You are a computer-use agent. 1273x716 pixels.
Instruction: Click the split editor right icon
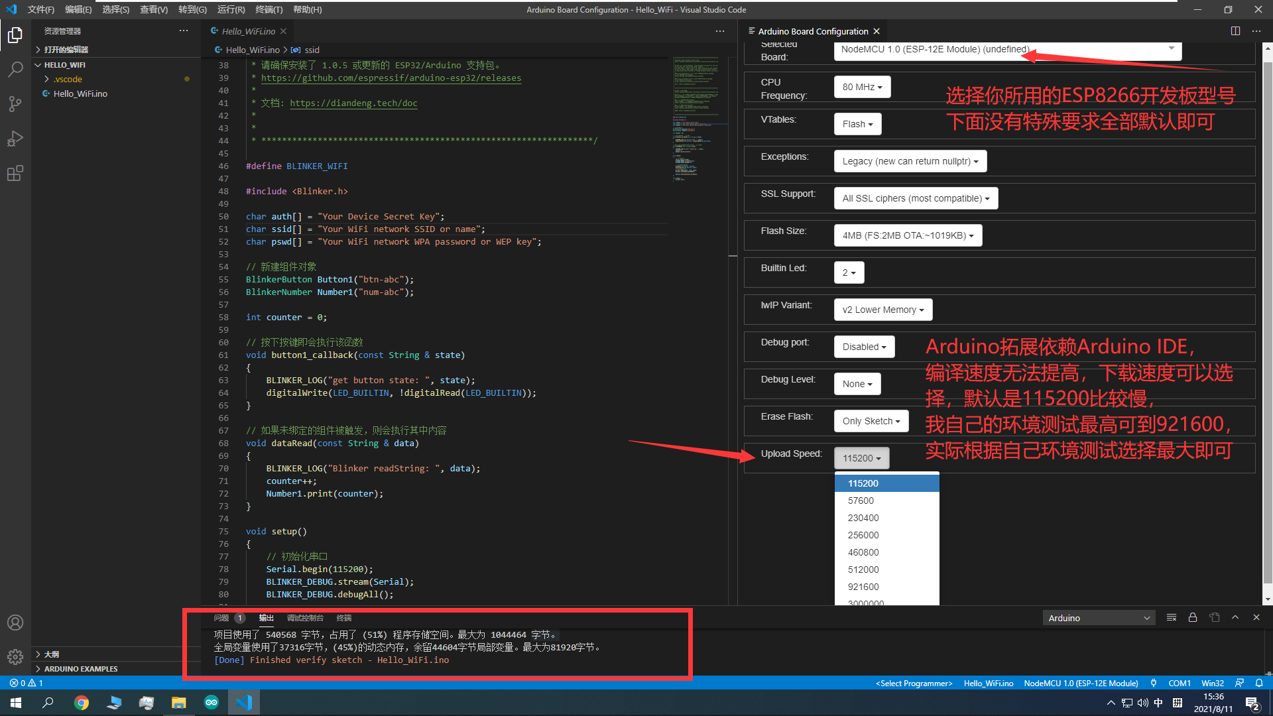pyautogui.click(x=1235, y=31)
